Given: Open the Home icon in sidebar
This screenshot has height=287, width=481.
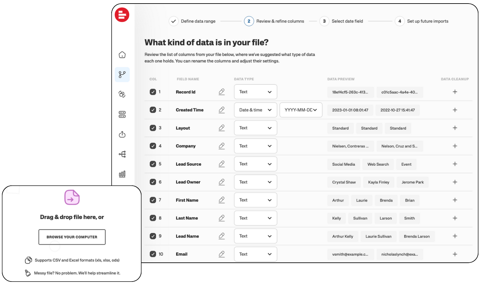Looking at the screenshot, I should (122, 55).
